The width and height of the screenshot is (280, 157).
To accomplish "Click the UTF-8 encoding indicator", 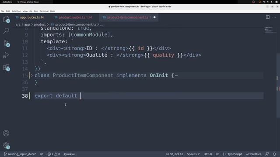I will click(208, 154).
